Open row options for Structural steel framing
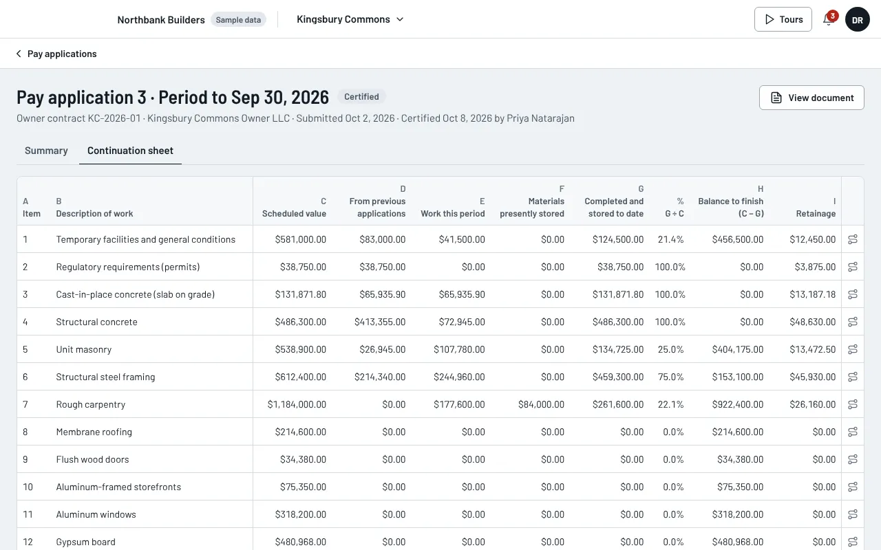 point(853,377)
